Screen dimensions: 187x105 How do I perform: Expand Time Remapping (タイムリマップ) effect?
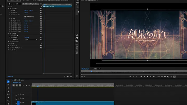(x=8, y=41)
